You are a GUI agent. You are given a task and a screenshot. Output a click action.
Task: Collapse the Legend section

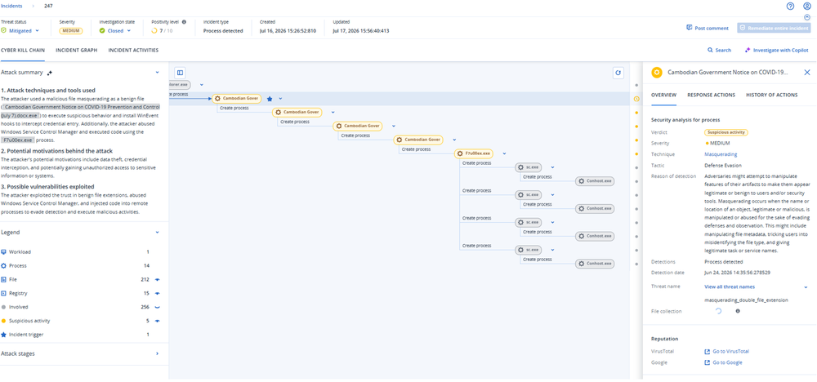(x=158, y=232)
